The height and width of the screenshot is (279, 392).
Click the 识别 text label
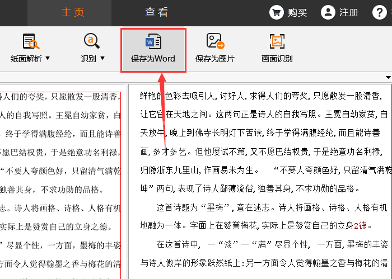(88, 59)
